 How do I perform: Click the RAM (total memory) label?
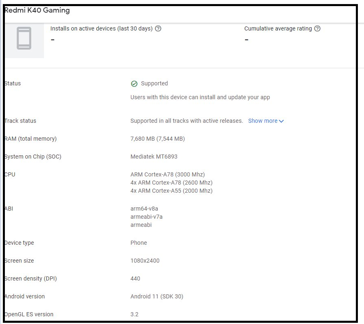[31, 139]
